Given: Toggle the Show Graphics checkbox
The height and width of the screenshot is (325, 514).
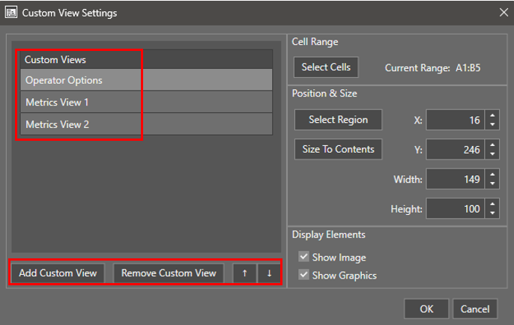Looking at the screenshot, I should (x=303, y=276).
